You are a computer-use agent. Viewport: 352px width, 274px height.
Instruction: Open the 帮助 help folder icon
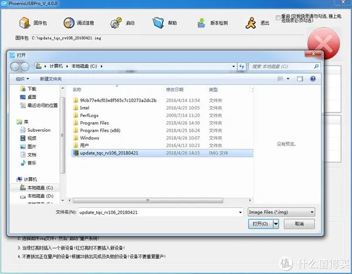(x=158, y=23)
